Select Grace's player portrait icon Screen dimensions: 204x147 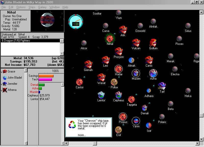tap(5, 71)
